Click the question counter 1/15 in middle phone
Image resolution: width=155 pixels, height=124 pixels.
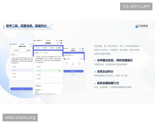(60, 53)
